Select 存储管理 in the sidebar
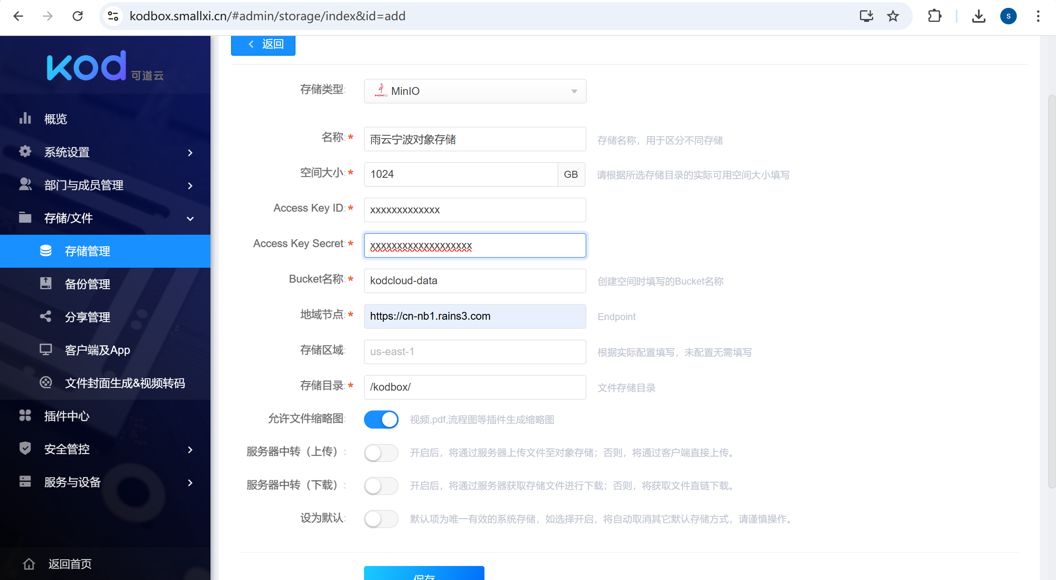 105,251
